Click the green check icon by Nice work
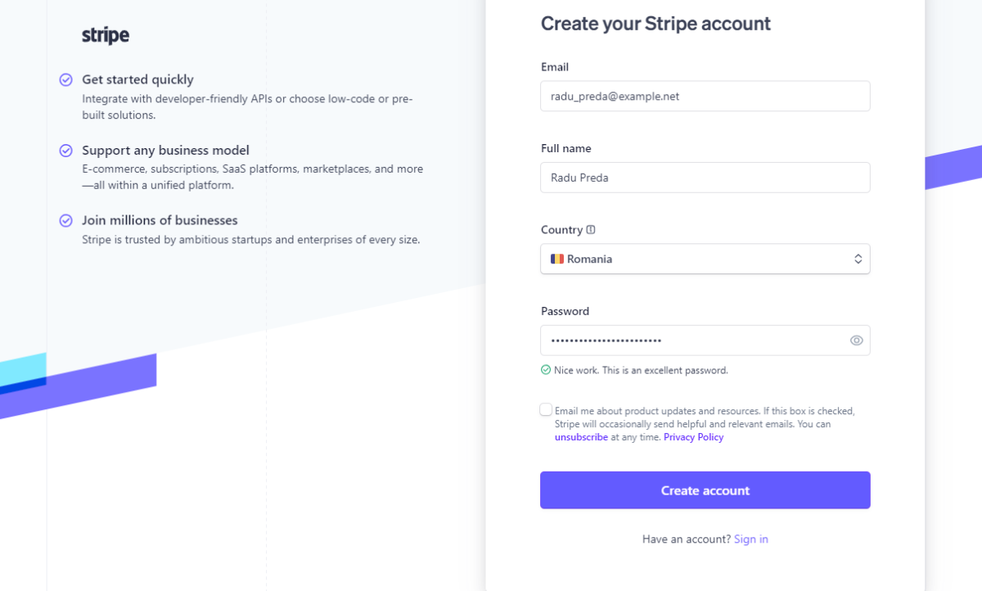 pos(546,370)
